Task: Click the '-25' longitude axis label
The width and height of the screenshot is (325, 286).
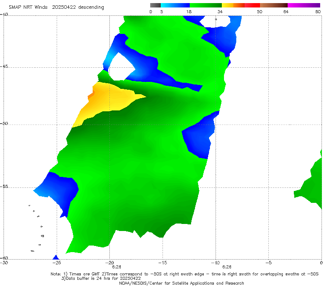Action: [x=57, y=263]
